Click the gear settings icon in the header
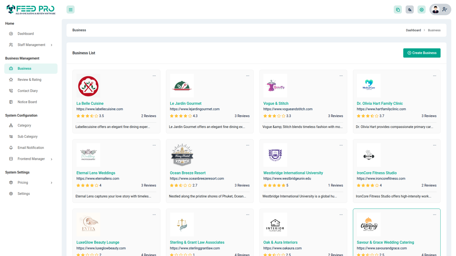 tap(422, 10)
